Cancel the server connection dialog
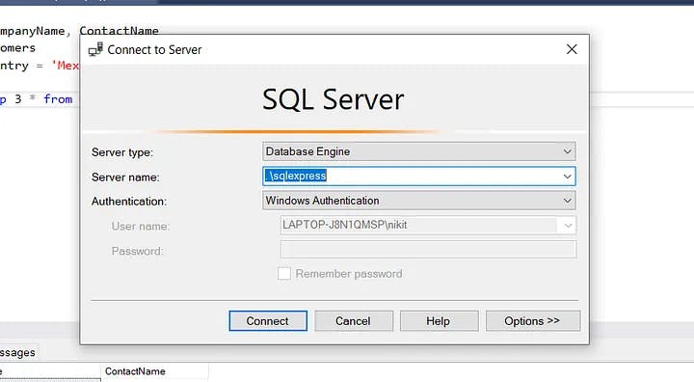The image size is (694, 382). pos(353,321)
